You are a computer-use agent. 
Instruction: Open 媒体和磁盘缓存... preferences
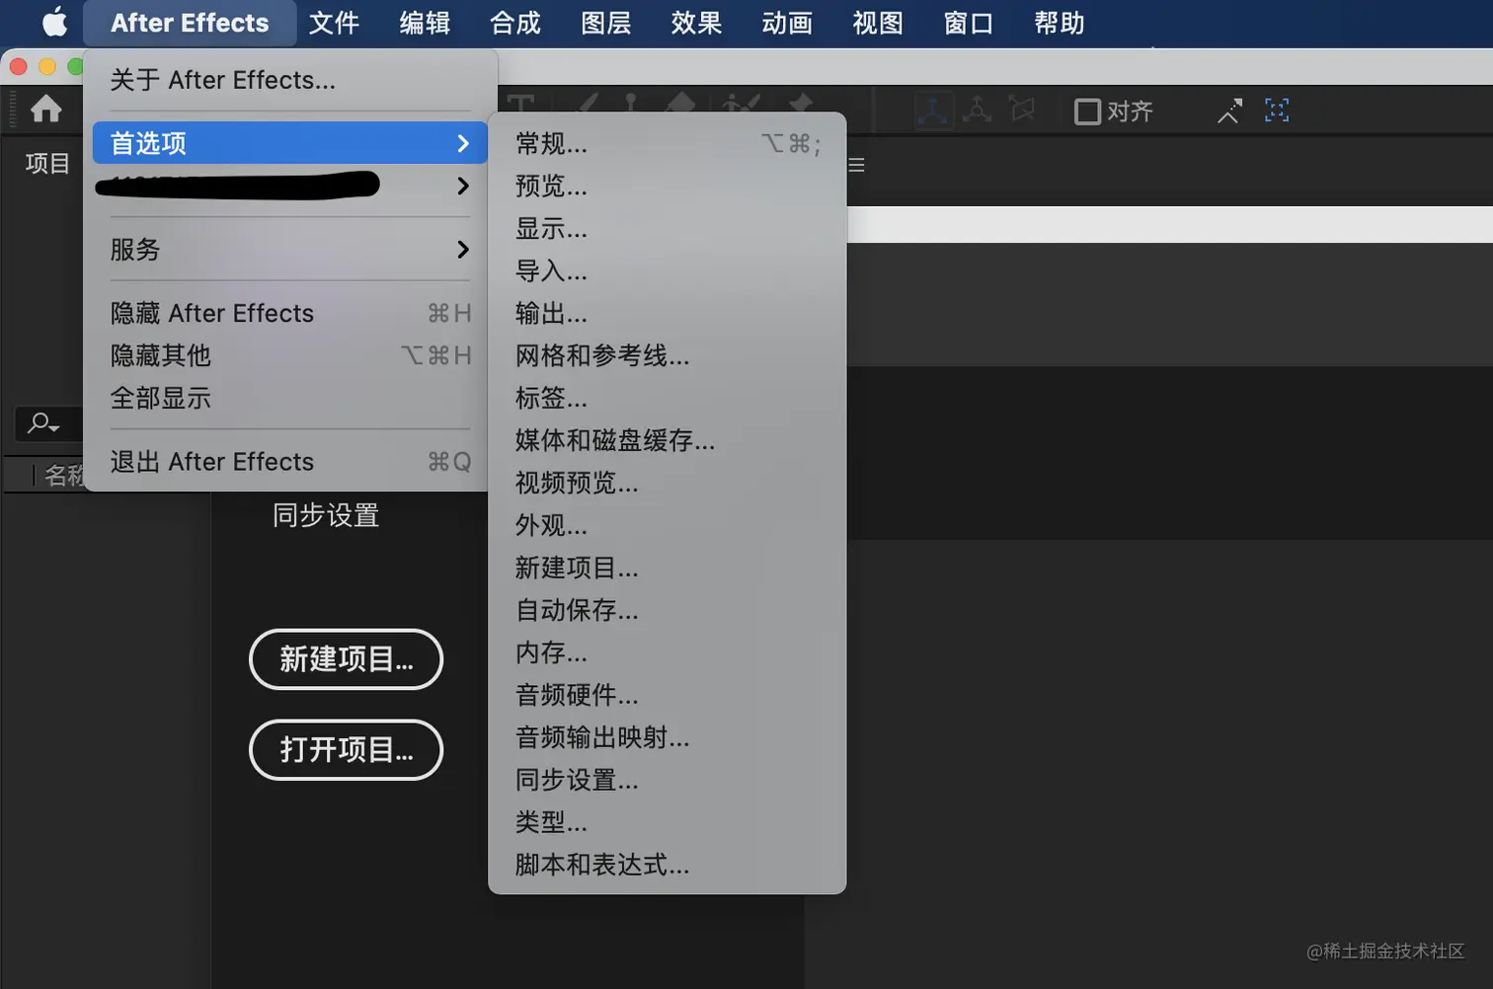668,441
